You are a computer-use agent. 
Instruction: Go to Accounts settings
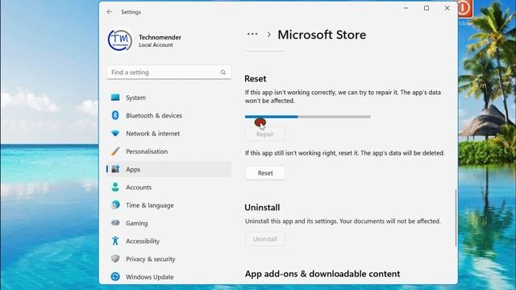tap(169, 187)
